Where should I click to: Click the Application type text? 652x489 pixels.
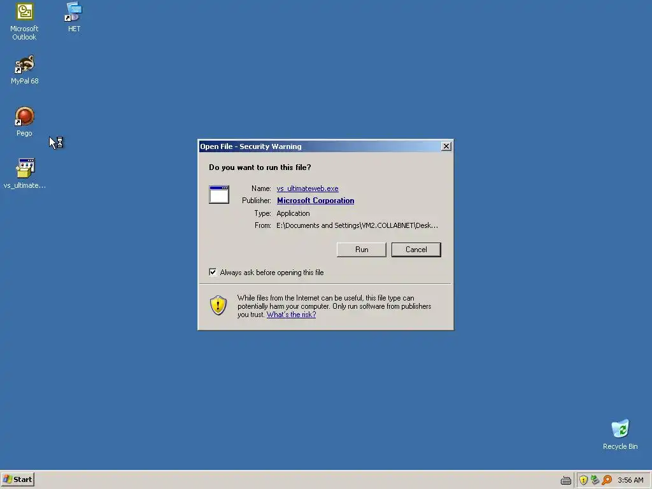coord(293,213)
